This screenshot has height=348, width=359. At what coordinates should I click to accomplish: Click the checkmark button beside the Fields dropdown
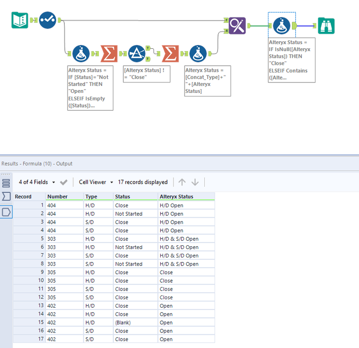pos(64,182)
